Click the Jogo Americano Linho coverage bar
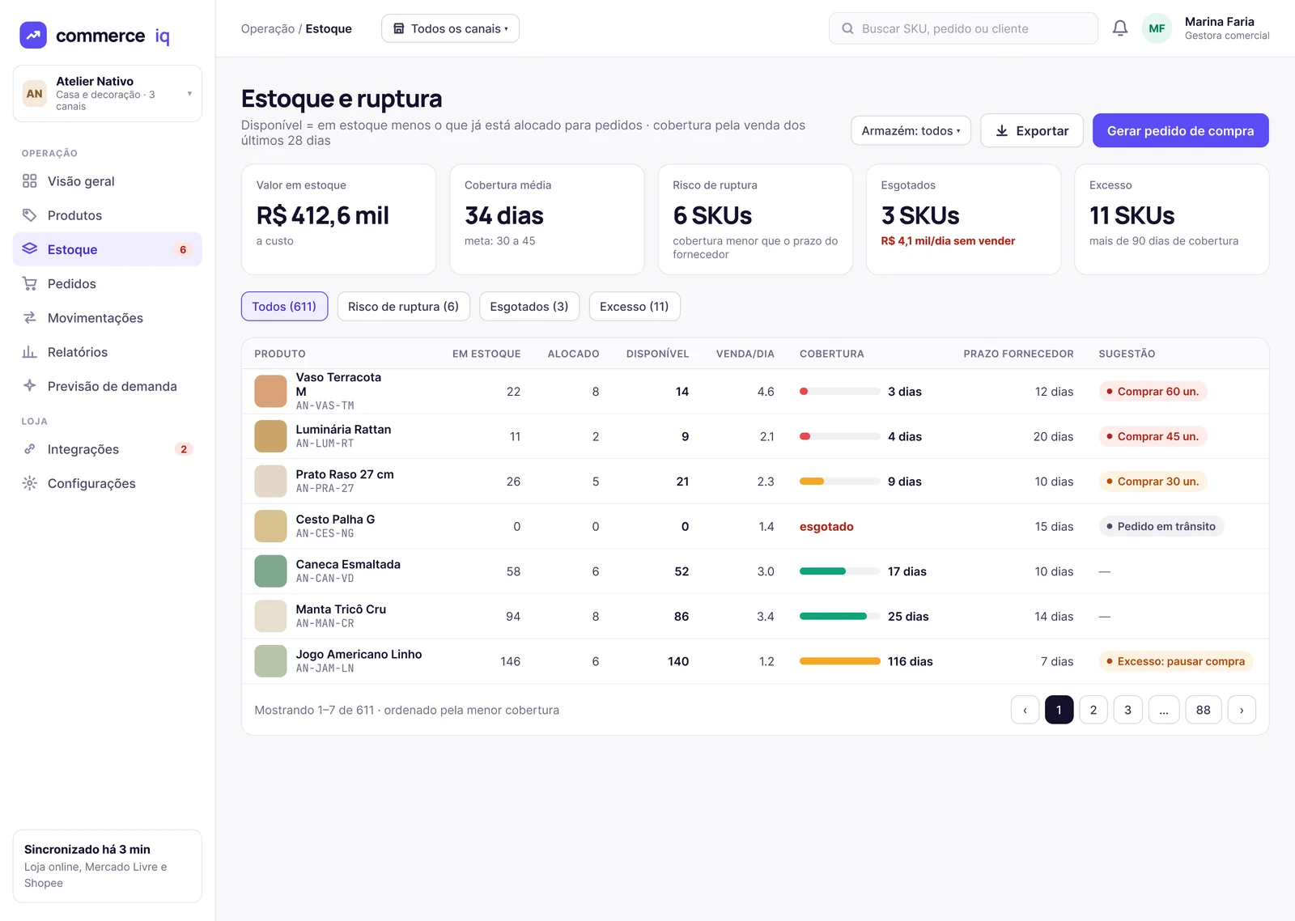This screenshot has width=1295, height=921. click(x=839, y=661)
